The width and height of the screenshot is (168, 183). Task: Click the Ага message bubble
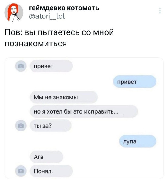coord(46,157)
